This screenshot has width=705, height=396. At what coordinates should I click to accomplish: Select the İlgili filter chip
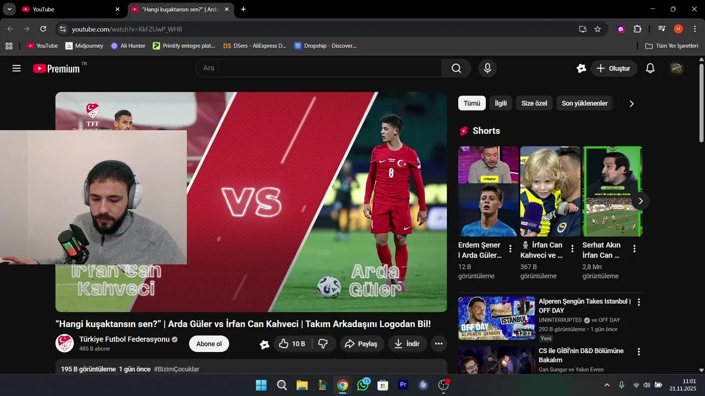pyautogui.click(x=501, y=103)
